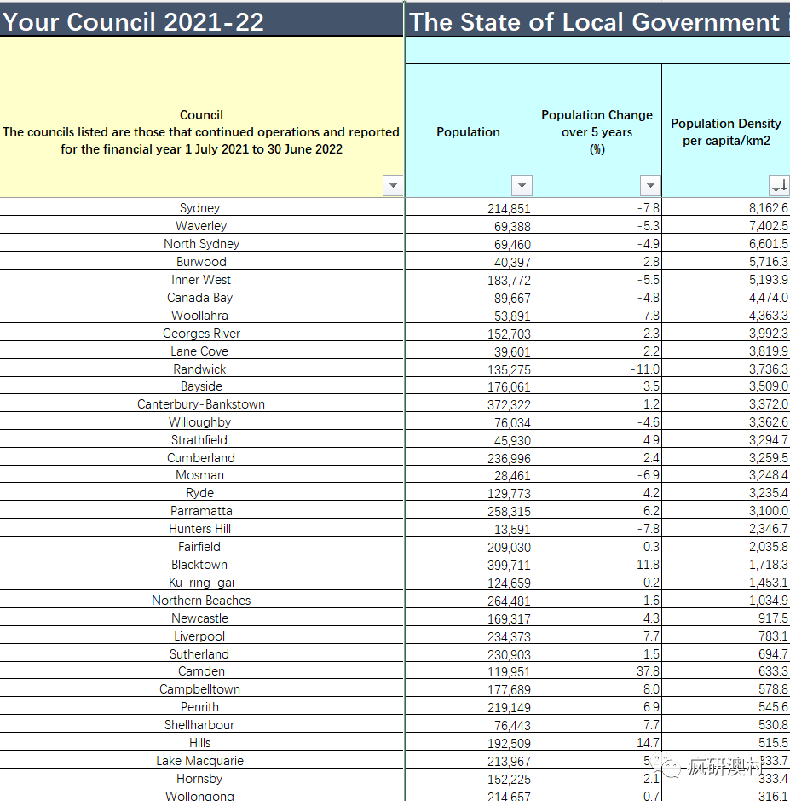Select the Cumberland council cell
Image resolution: width=790 pixels, height=801 pixels.
click(x=201, y=457)
